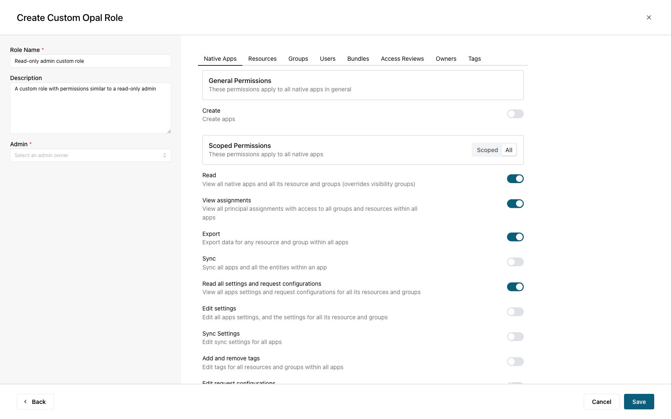Toggle the Create apps permission
This screenshot has width=671, height=419.
[515, 114]
